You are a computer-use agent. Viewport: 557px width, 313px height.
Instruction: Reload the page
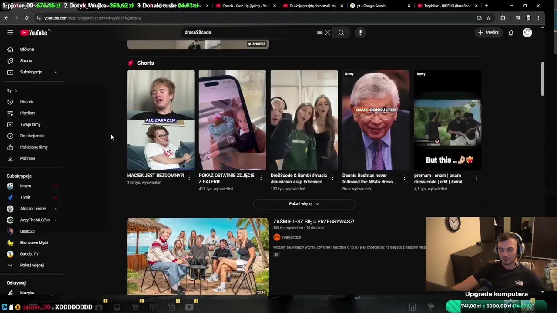point(27,18)
